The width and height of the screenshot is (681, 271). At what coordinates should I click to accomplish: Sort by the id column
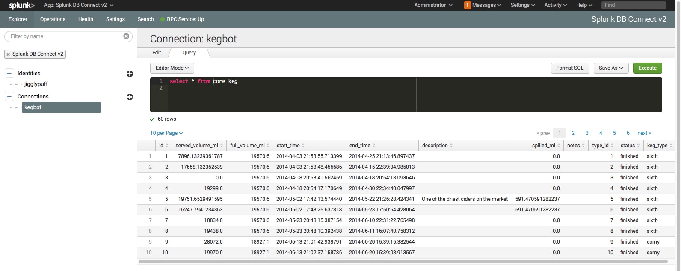tap(163, 146)
